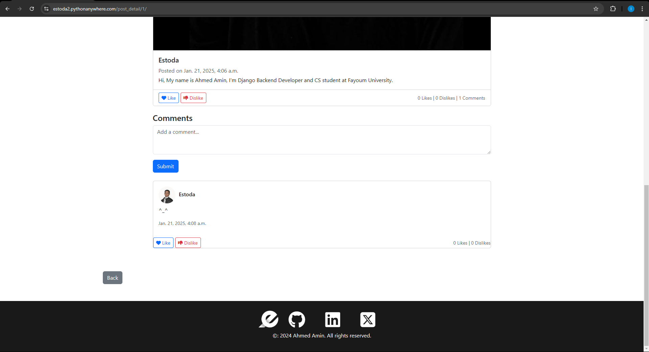Open the PythonAnywhere-style 'e' footer logo
Image resolution: width=649 pixels, height=352 pixels.
[269, 319]
